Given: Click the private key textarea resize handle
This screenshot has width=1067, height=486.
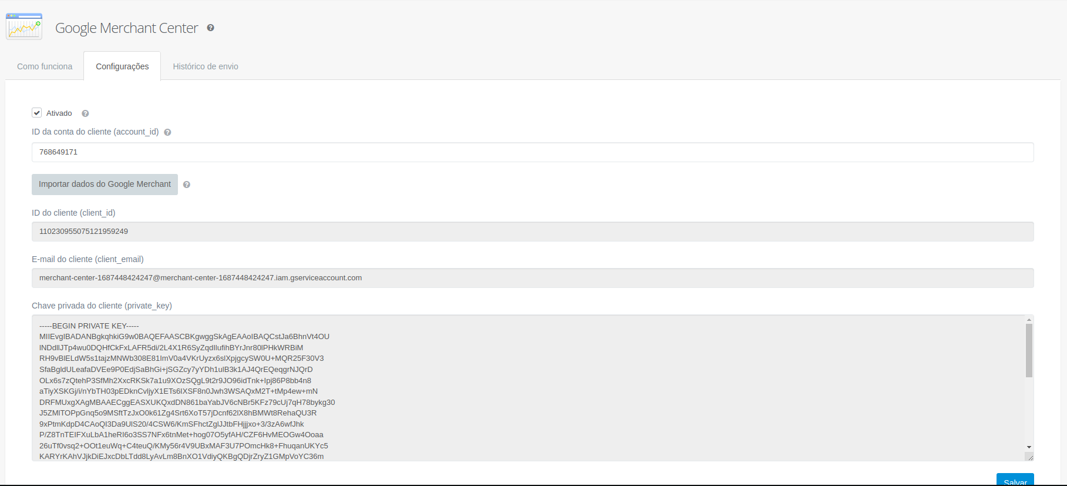Looking at the screenshot, I should [1029, 457].
